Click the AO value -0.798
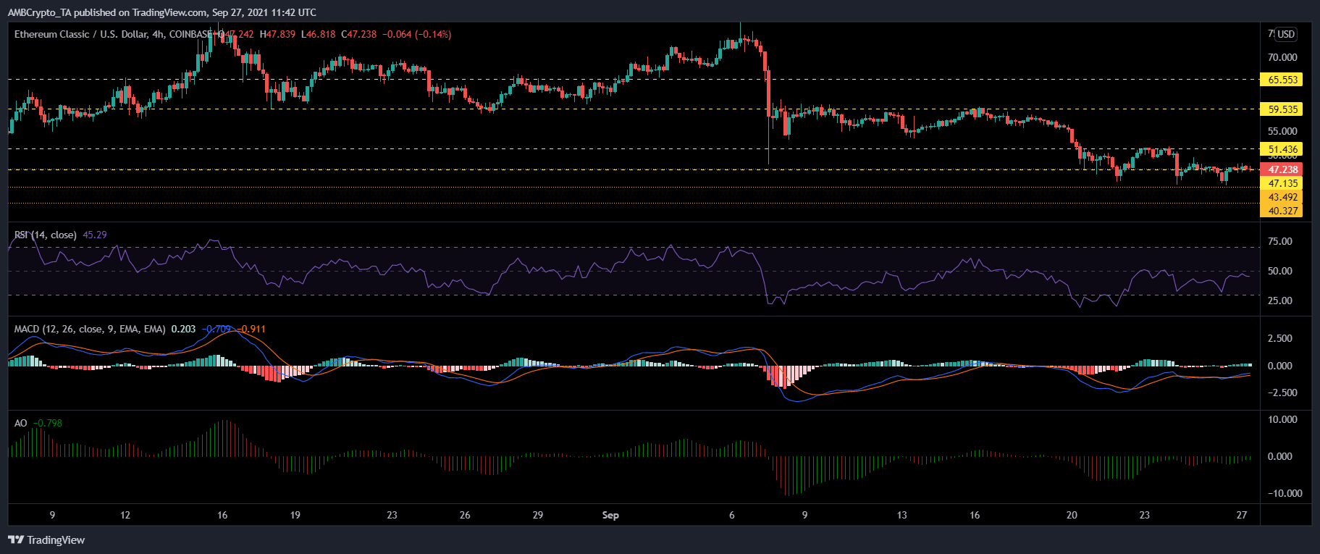1320x554 pixels. pos(48,423)
